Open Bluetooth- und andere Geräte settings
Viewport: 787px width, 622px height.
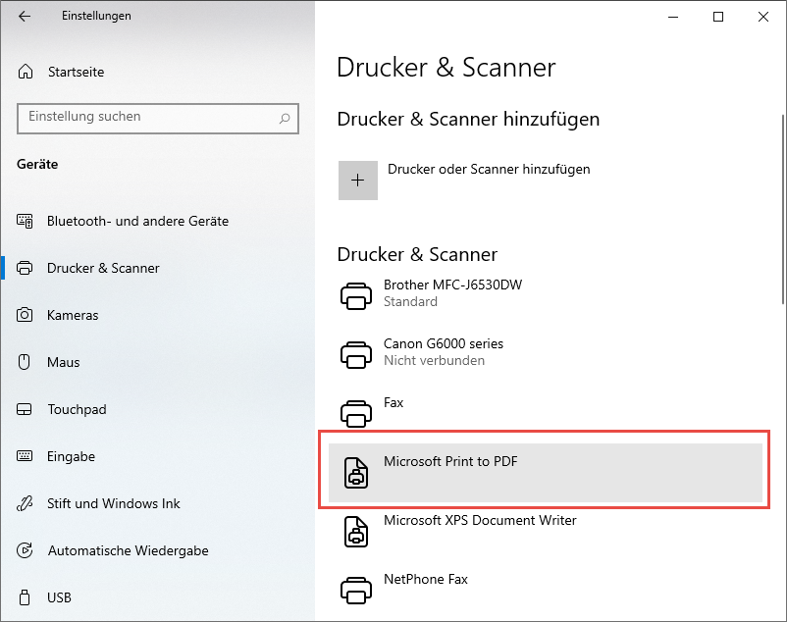pyautogui.click(x=137, y=221)
